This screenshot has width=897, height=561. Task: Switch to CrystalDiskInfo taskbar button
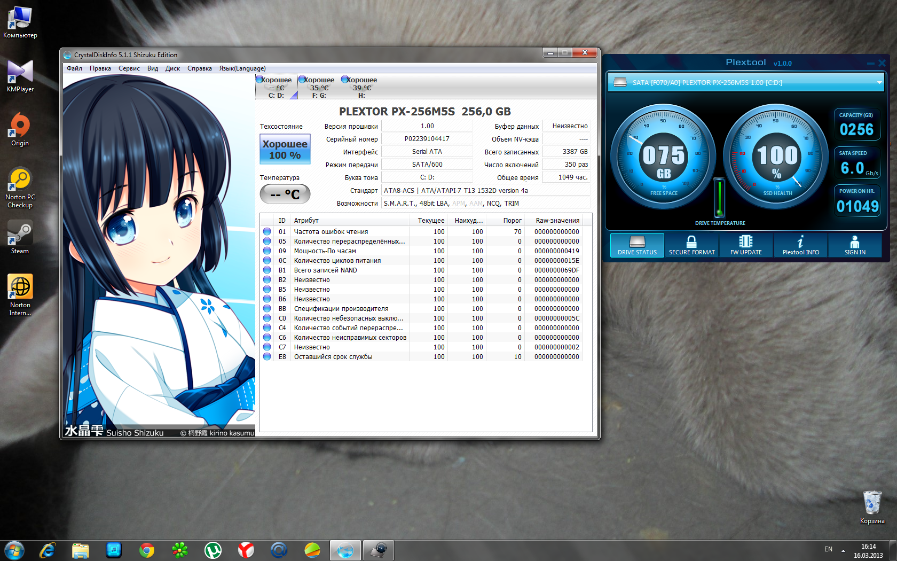tap(345, 550)
